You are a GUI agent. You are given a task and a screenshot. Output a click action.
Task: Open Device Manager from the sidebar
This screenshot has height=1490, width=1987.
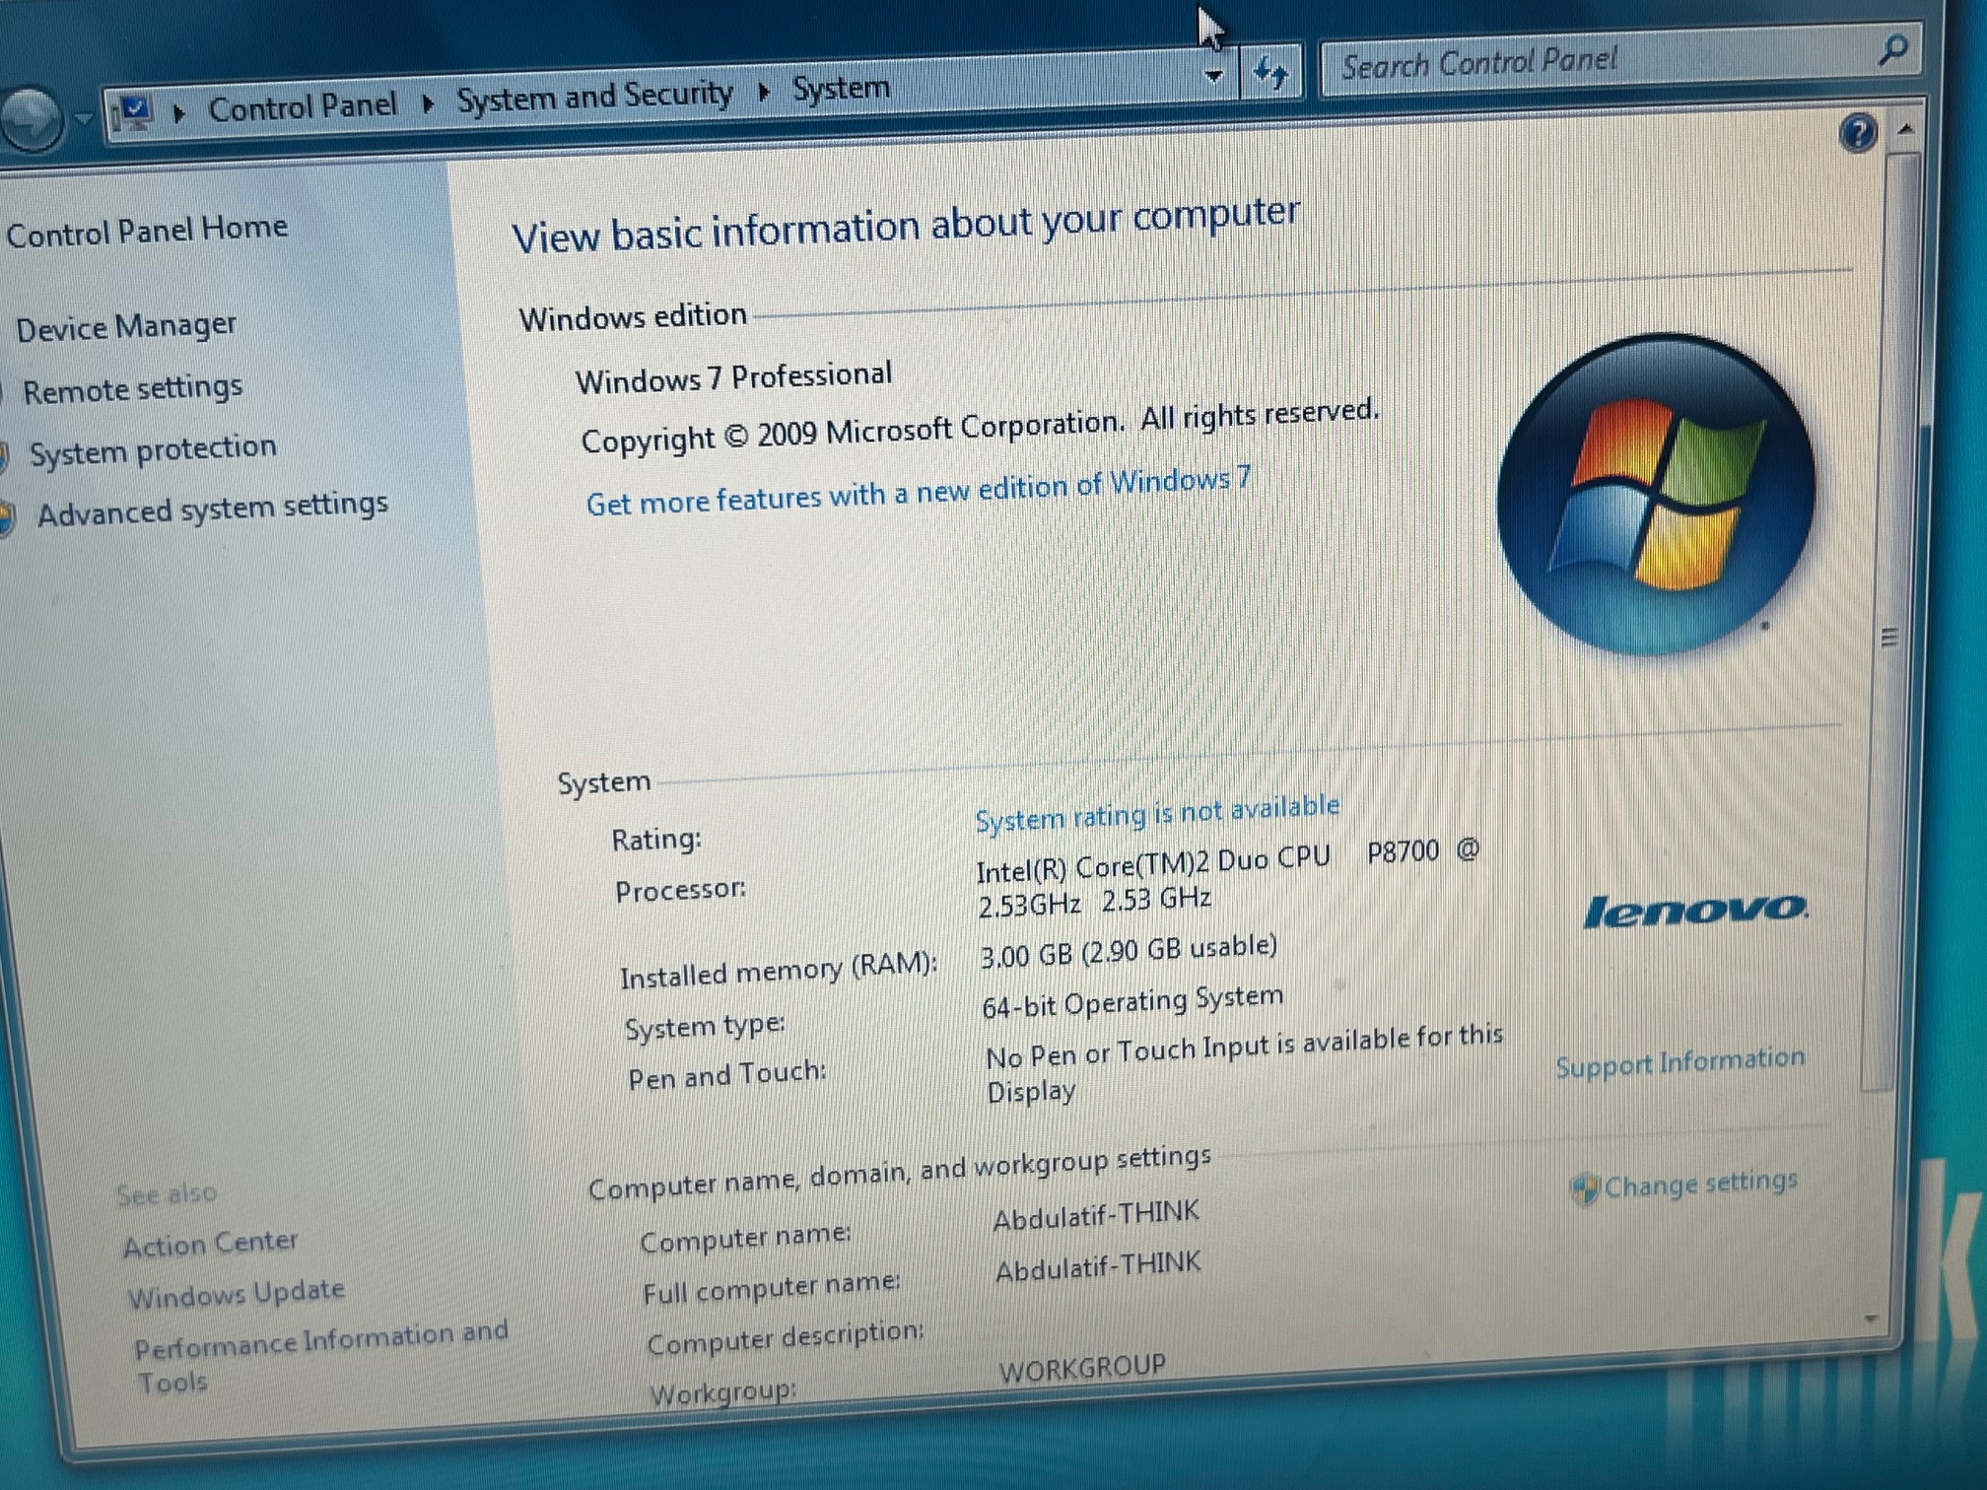pos(126,326)
